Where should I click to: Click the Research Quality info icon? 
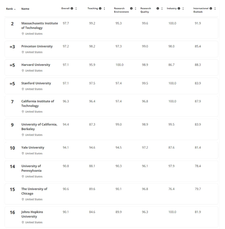(158, 8)
